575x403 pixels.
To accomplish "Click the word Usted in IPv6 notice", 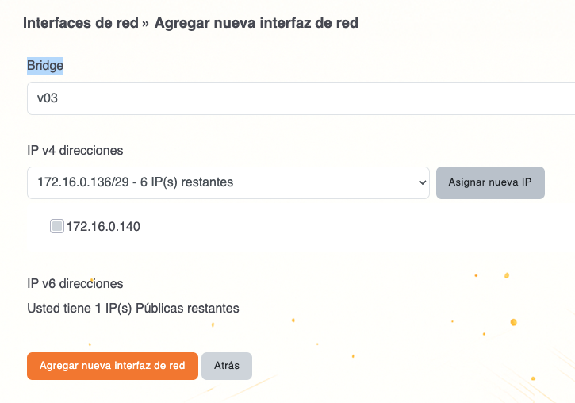I will (43, 308).
